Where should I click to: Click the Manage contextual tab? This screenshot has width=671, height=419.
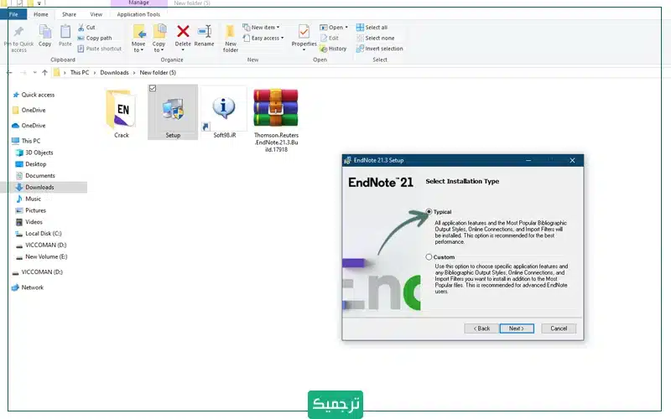point(139,3)
